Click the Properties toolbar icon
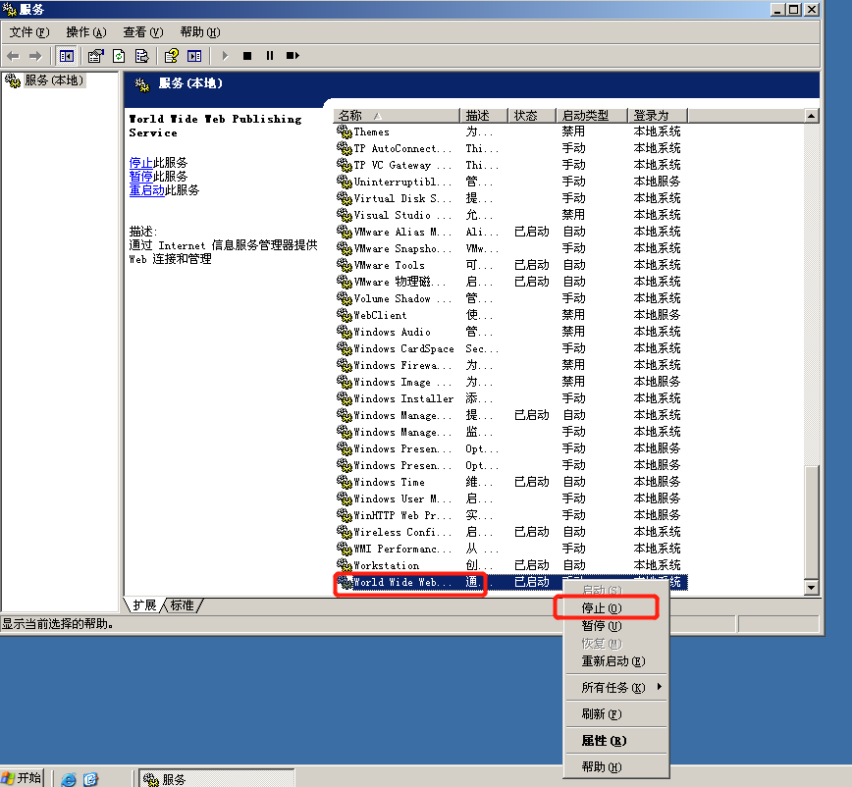The width and height of the screenshot is (852, 787). pyautogui.click(x=94, y=56)
